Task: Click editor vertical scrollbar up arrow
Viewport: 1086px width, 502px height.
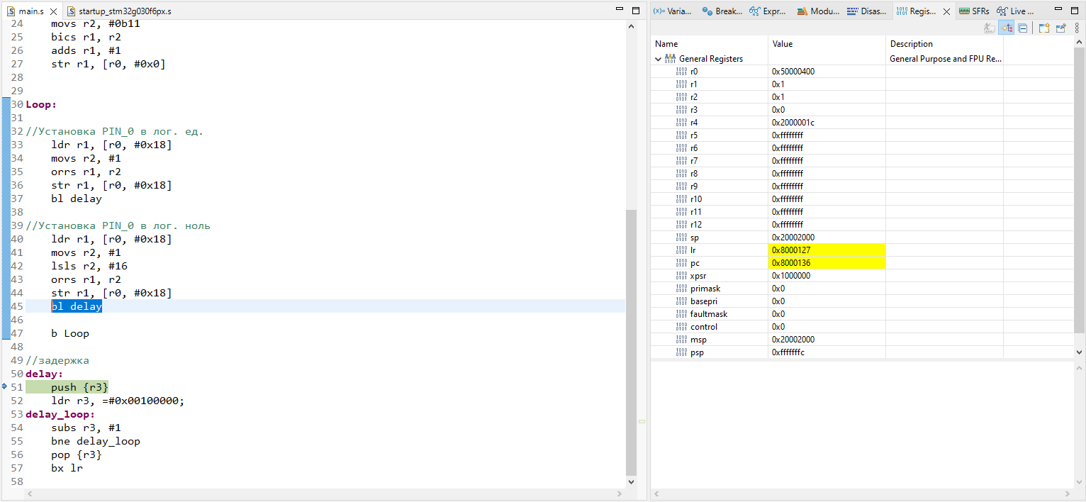Action: click(632, 26)
